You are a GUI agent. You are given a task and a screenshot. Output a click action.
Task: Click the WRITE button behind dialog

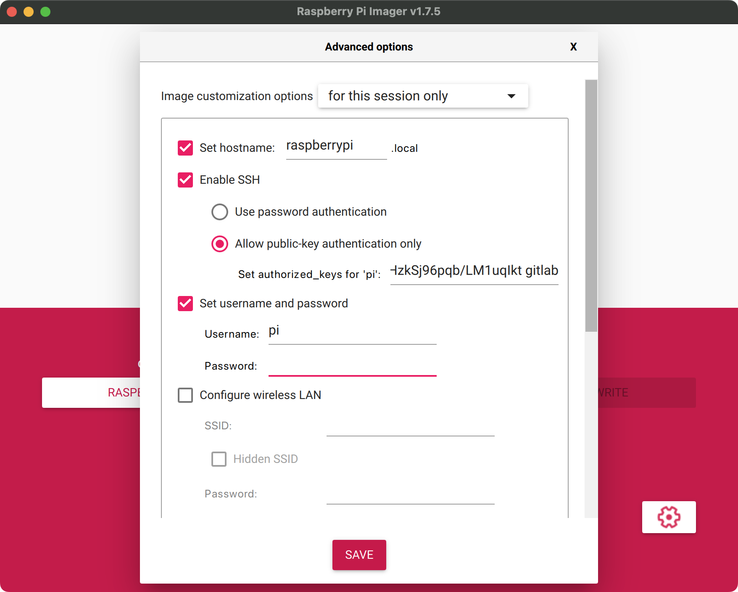(647, 393)
